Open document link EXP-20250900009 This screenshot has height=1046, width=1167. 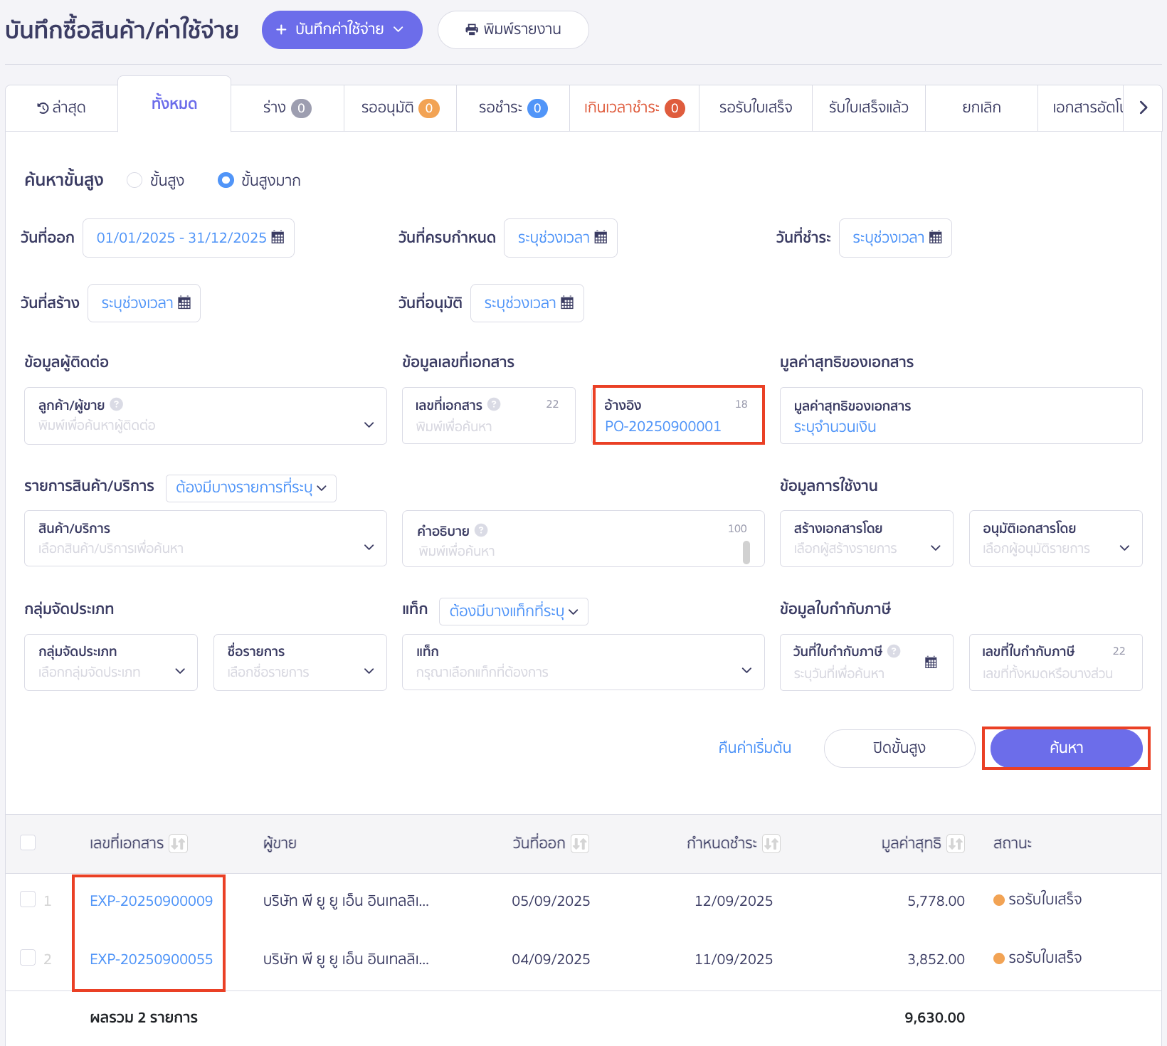click(151, 901)
